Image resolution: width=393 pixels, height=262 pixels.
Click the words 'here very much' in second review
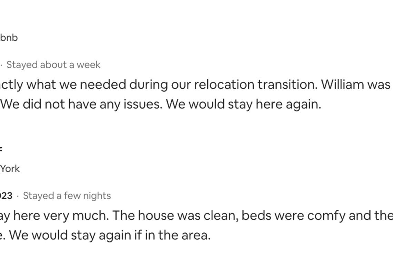(x=61, y=215)
